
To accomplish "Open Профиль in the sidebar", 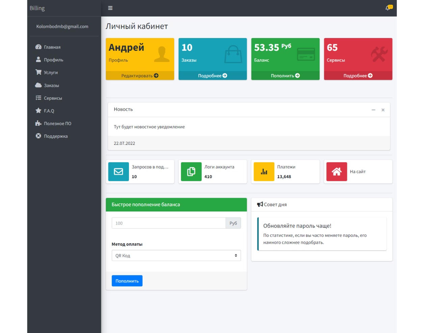I will [x=53, y=60].
